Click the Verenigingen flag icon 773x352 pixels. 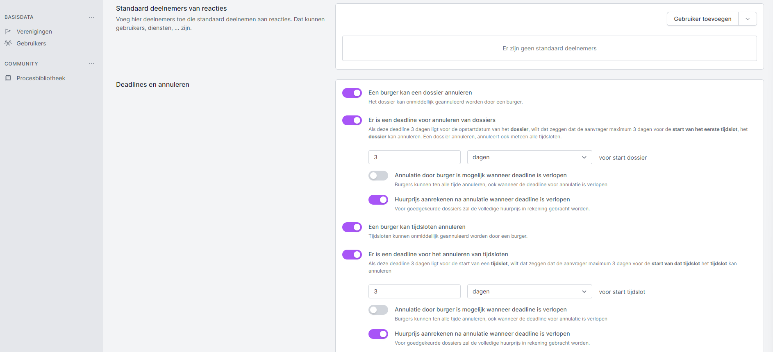(8, 32)
